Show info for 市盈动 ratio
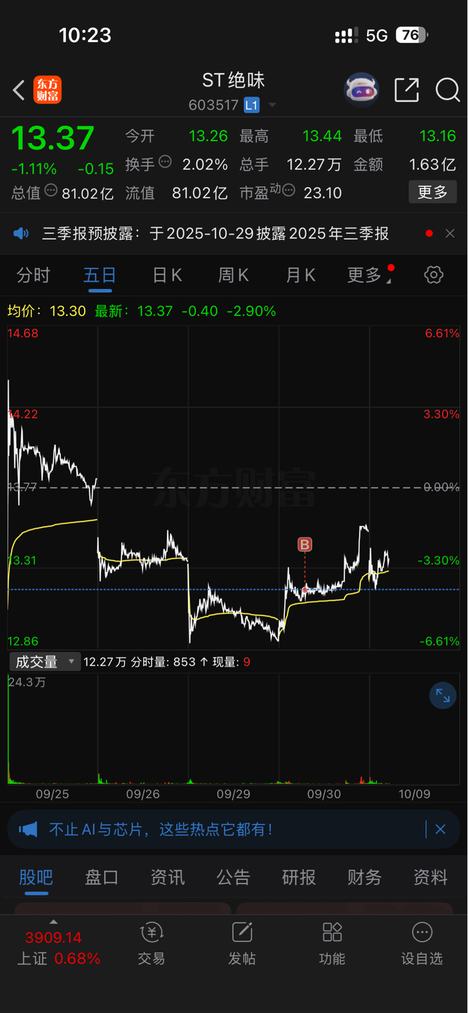The height and width of the screenshot is (1013, 468). (289, 190)
